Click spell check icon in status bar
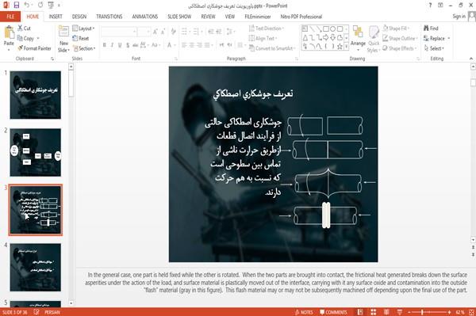 pos(36,312)
